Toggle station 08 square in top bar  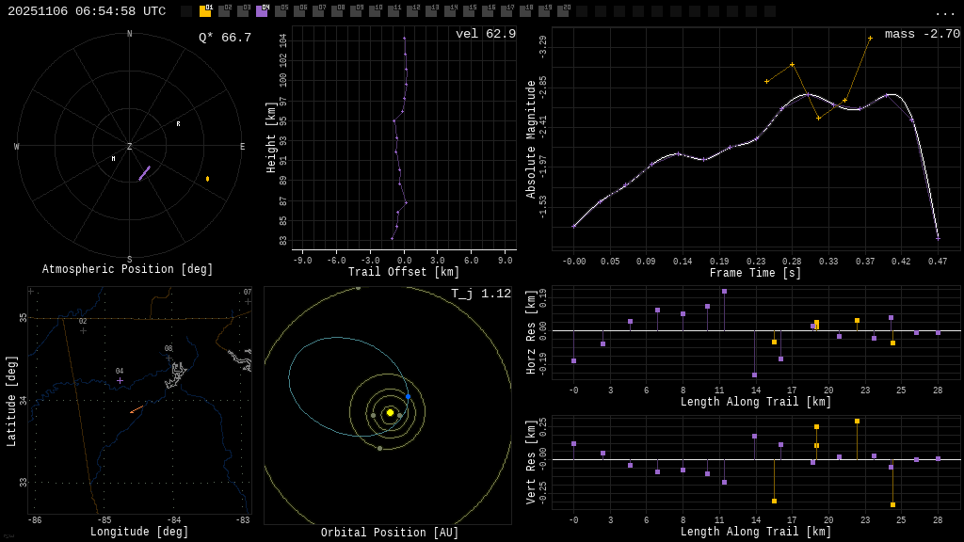[337, 11]
